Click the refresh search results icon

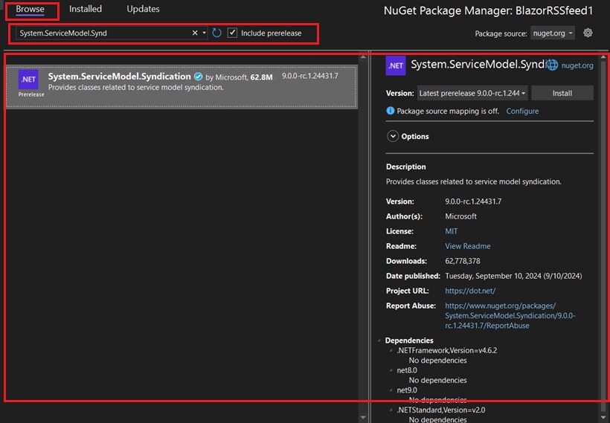pos(216,33)
